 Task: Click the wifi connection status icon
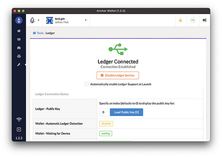click(x=19, y=120)
